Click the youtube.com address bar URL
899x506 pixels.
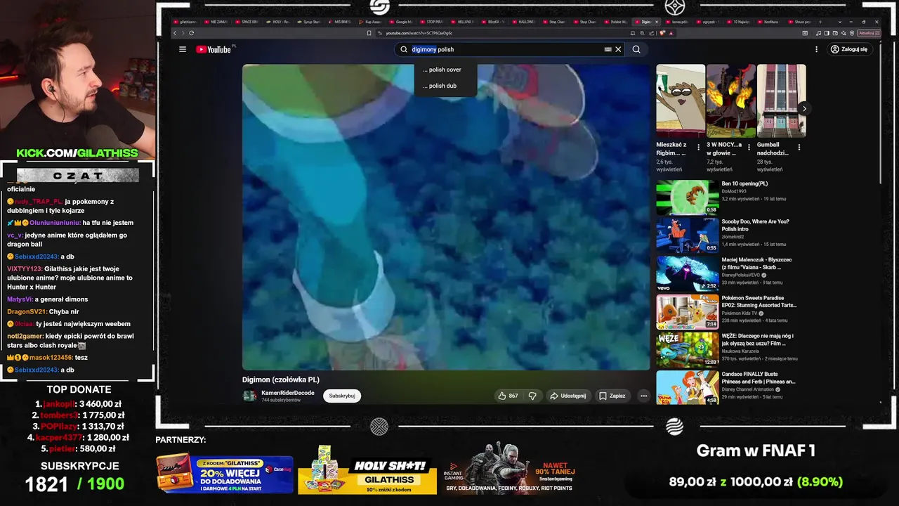419,33
